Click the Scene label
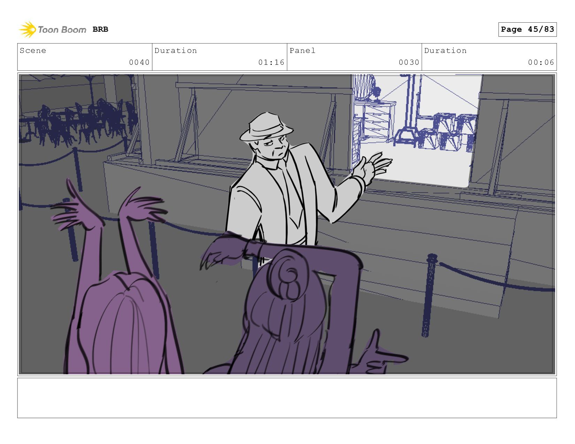The width and height of the screenshot is (575, 444). pyautogui.click(x=33, y=50)
